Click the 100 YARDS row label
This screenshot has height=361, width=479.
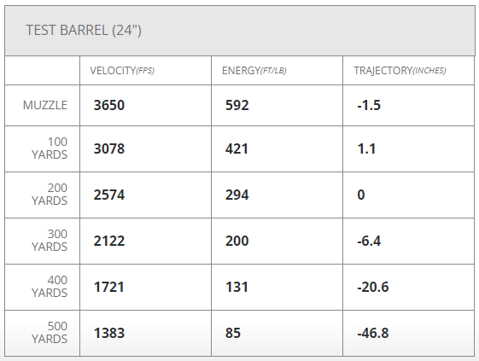point(50,148)
